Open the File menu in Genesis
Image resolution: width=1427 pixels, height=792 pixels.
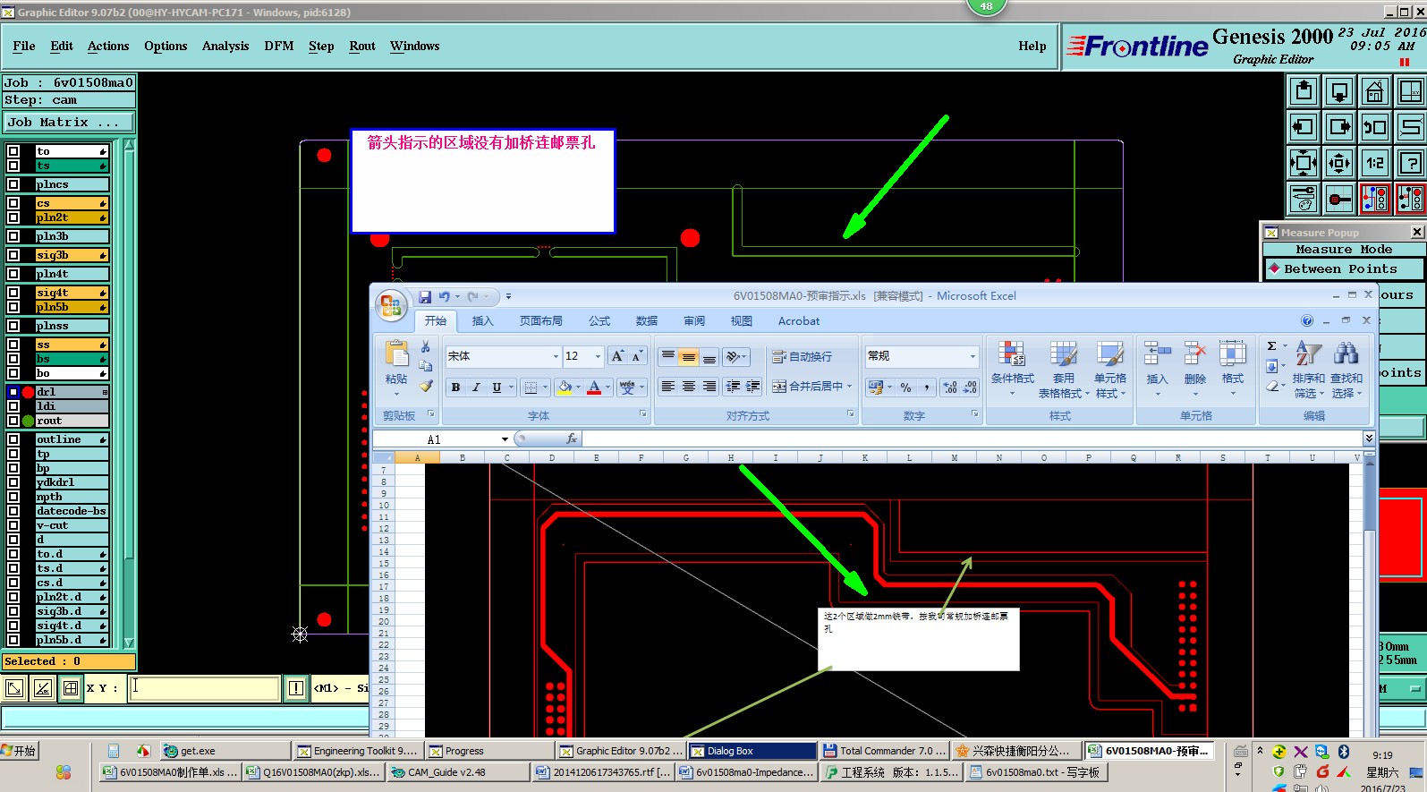[x=24, y=47]
